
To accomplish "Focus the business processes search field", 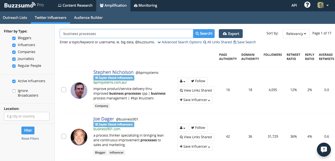I will point(126,34).
